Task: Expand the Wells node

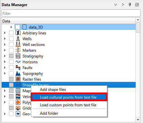Action: point(5,39)
